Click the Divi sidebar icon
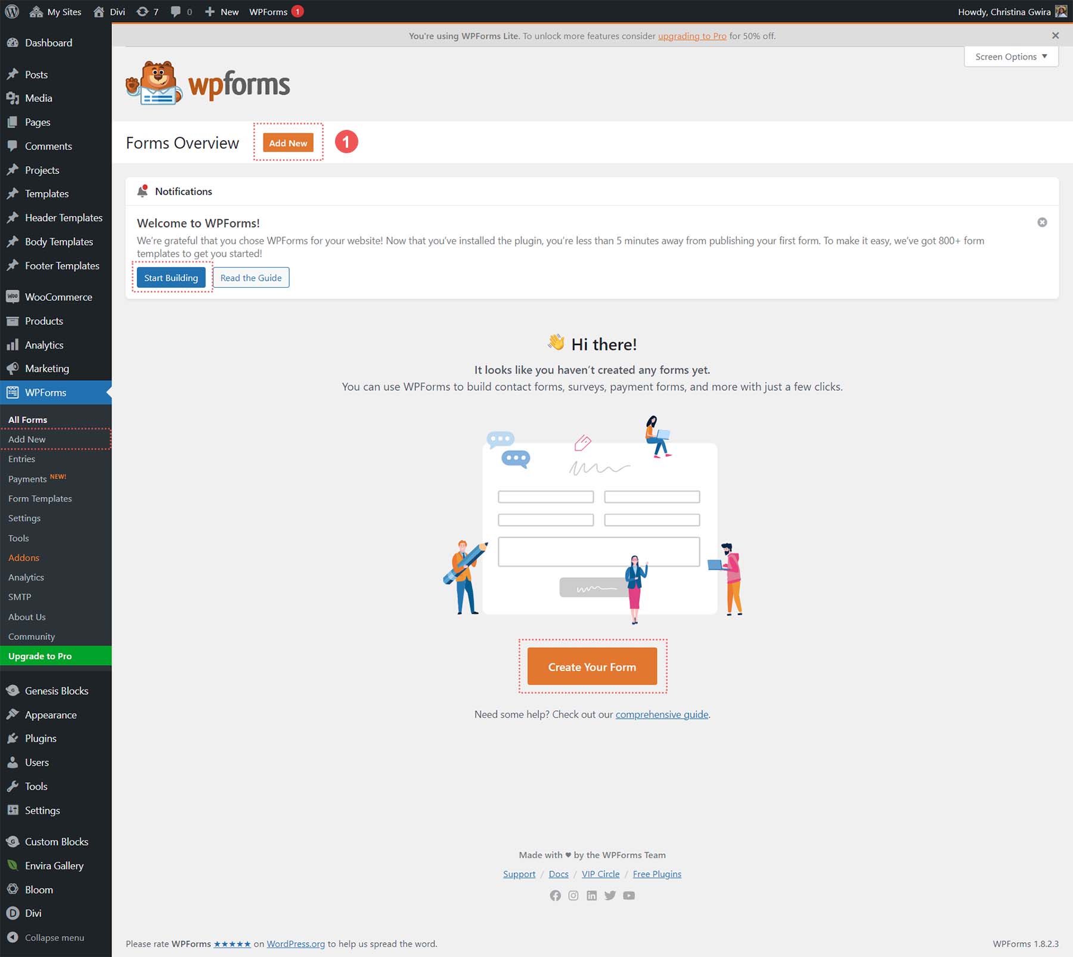This screenshot has width=1073, height=957. tap(13, 913)
